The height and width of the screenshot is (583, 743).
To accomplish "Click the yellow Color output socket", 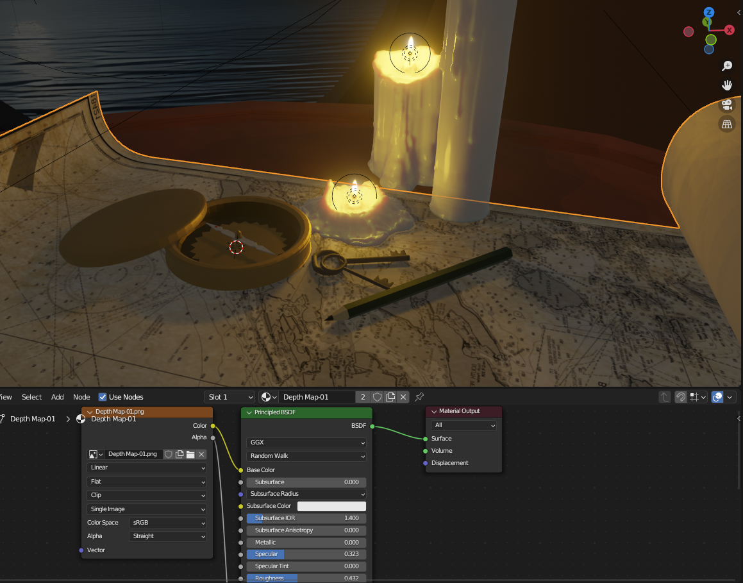I will (x=213, y=426).
